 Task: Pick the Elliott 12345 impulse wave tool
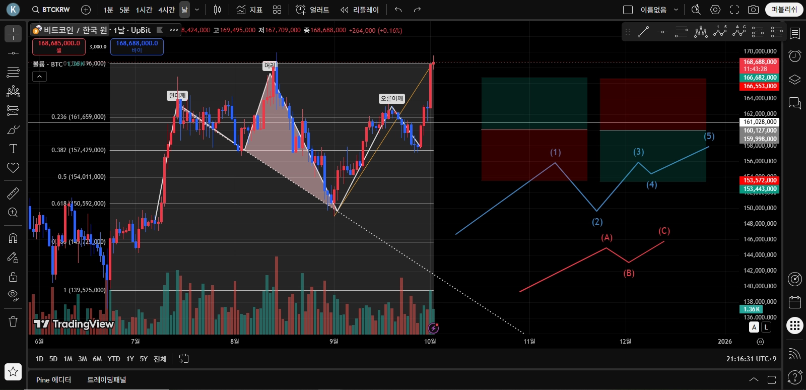point(720,32)
